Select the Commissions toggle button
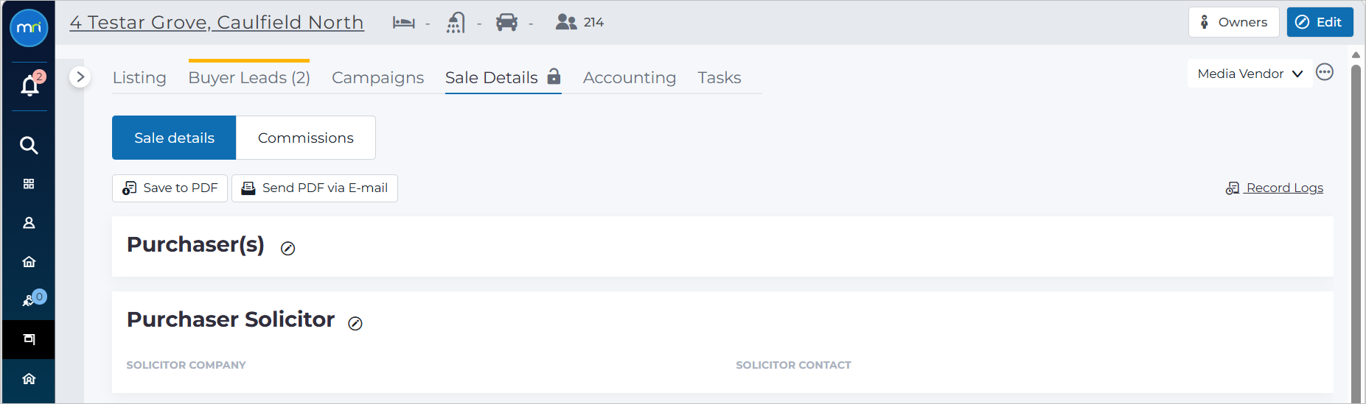Image resolution: width=1366 pixels, height=404 pixels. (306, 138)
